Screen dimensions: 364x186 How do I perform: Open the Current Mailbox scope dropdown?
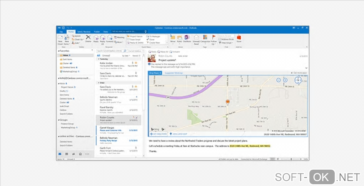pyautogui.click(x=136, y=51)
